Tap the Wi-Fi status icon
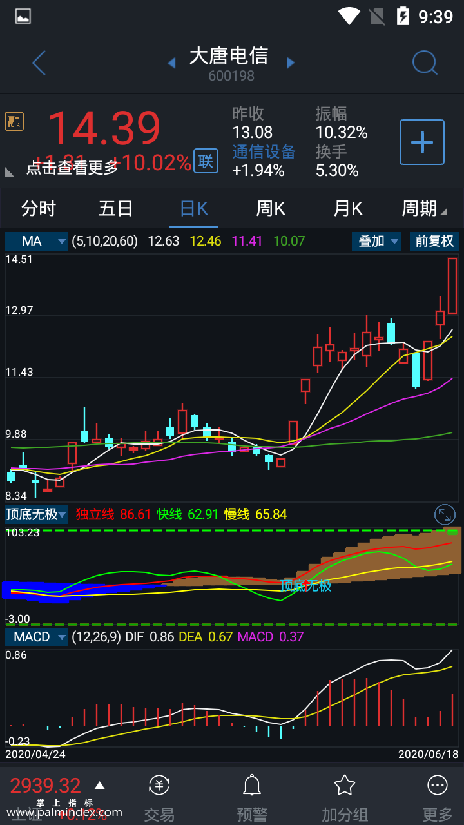This screenshot has width=464, height=825. coord(349,16)
